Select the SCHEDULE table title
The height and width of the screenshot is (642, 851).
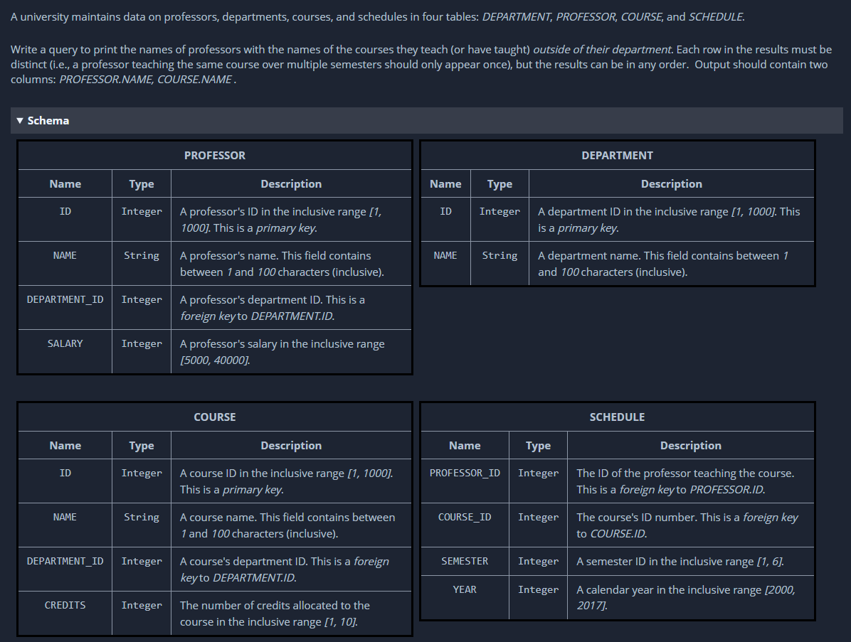[617, 417]
